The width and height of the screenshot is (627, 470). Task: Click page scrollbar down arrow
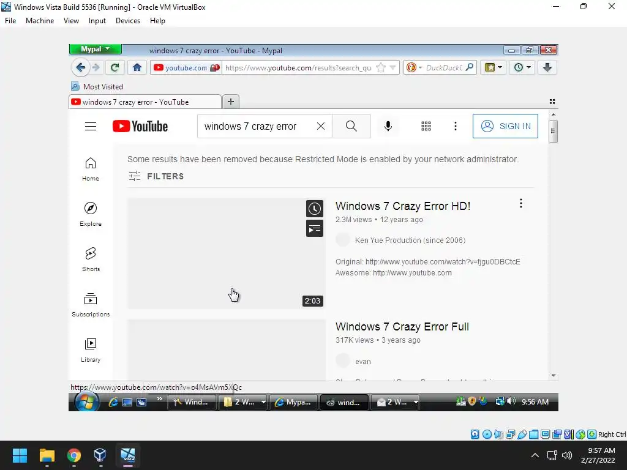coord(554,376)
